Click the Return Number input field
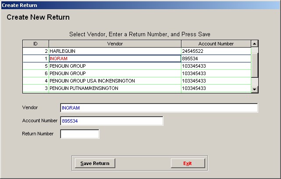This screenshot has height=179, width=281. pyautogui.click(x=80, y=134)
